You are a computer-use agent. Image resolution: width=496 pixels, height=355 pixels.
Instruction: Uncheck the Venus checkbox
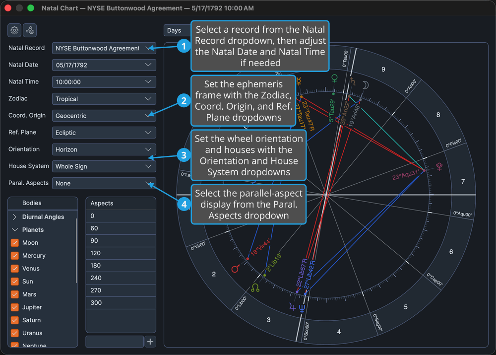[14, 269]
